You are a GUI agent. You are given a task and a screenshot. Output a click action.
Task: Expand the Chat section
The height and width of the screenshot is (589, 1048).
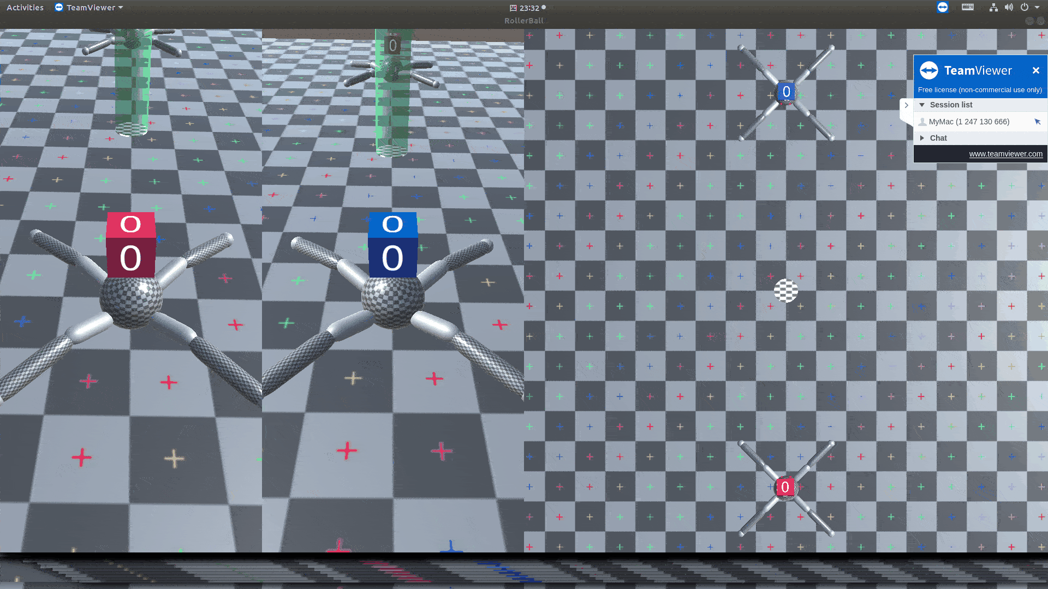coord(922,138)
